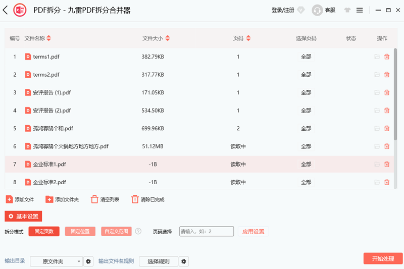Click 清除已完成 button

point(148,199)
